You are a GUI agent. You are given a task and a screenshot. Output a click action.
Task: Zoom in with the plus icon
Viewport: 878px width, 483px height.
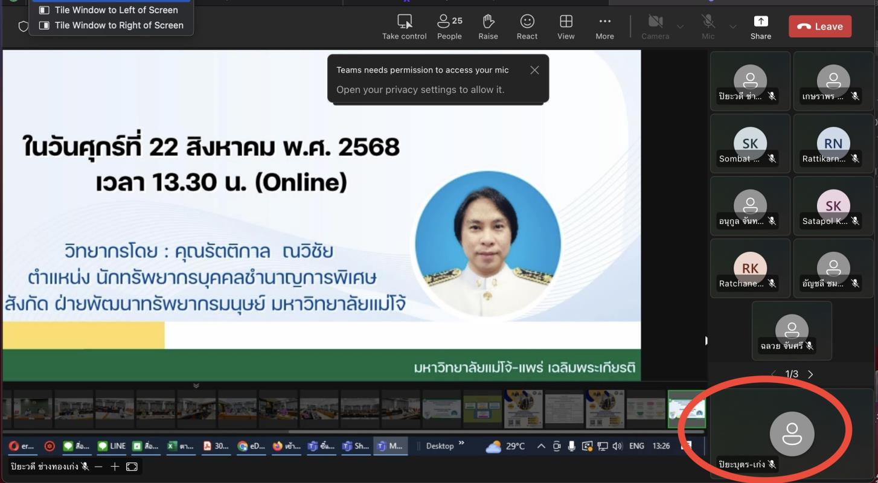tap(115, 466)
